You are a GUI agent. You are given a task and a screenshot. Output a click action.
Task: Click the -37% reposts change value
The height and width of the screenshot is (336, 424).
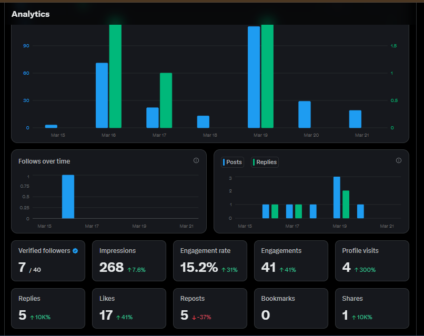201,318
